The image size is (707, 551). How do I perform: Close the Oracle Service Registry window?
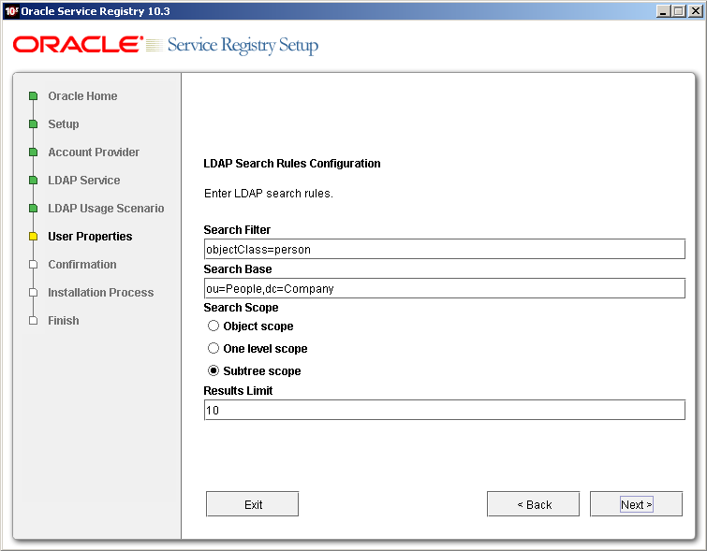pos(695,11)
